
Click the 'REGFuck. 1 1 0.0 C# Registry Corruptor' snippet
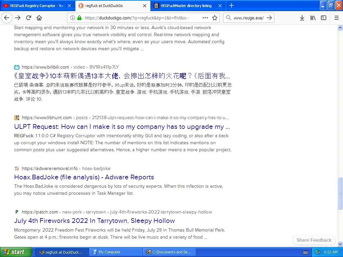(123, 143)
